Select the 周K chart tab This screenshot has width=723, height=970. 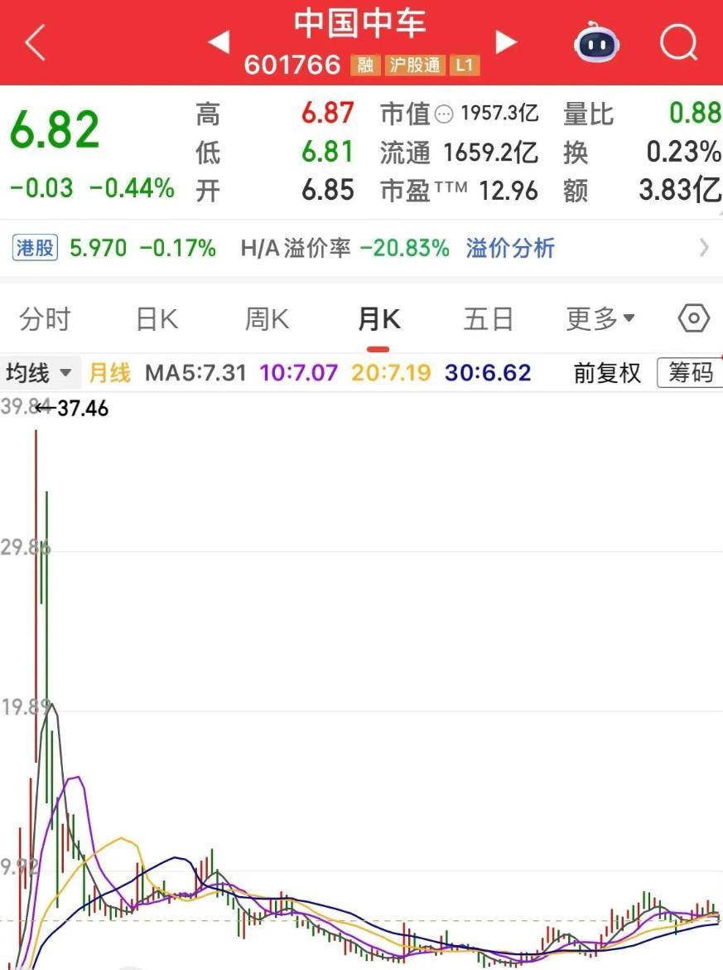pos(267,318)
